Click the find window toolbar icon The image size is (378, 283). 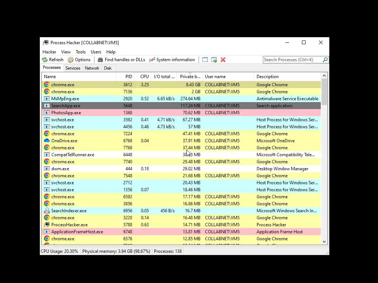coord(205,60)
